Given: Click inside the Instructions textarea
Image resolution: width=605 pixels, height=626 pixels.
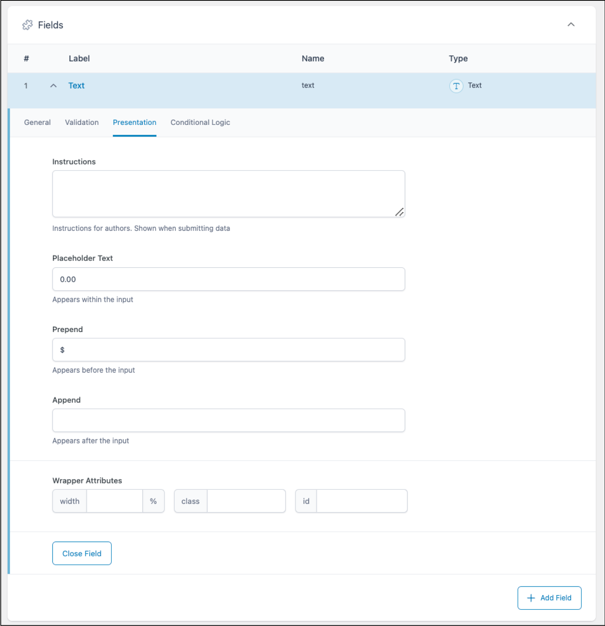Looking at the screenshot, I should (x=228, y=192).
